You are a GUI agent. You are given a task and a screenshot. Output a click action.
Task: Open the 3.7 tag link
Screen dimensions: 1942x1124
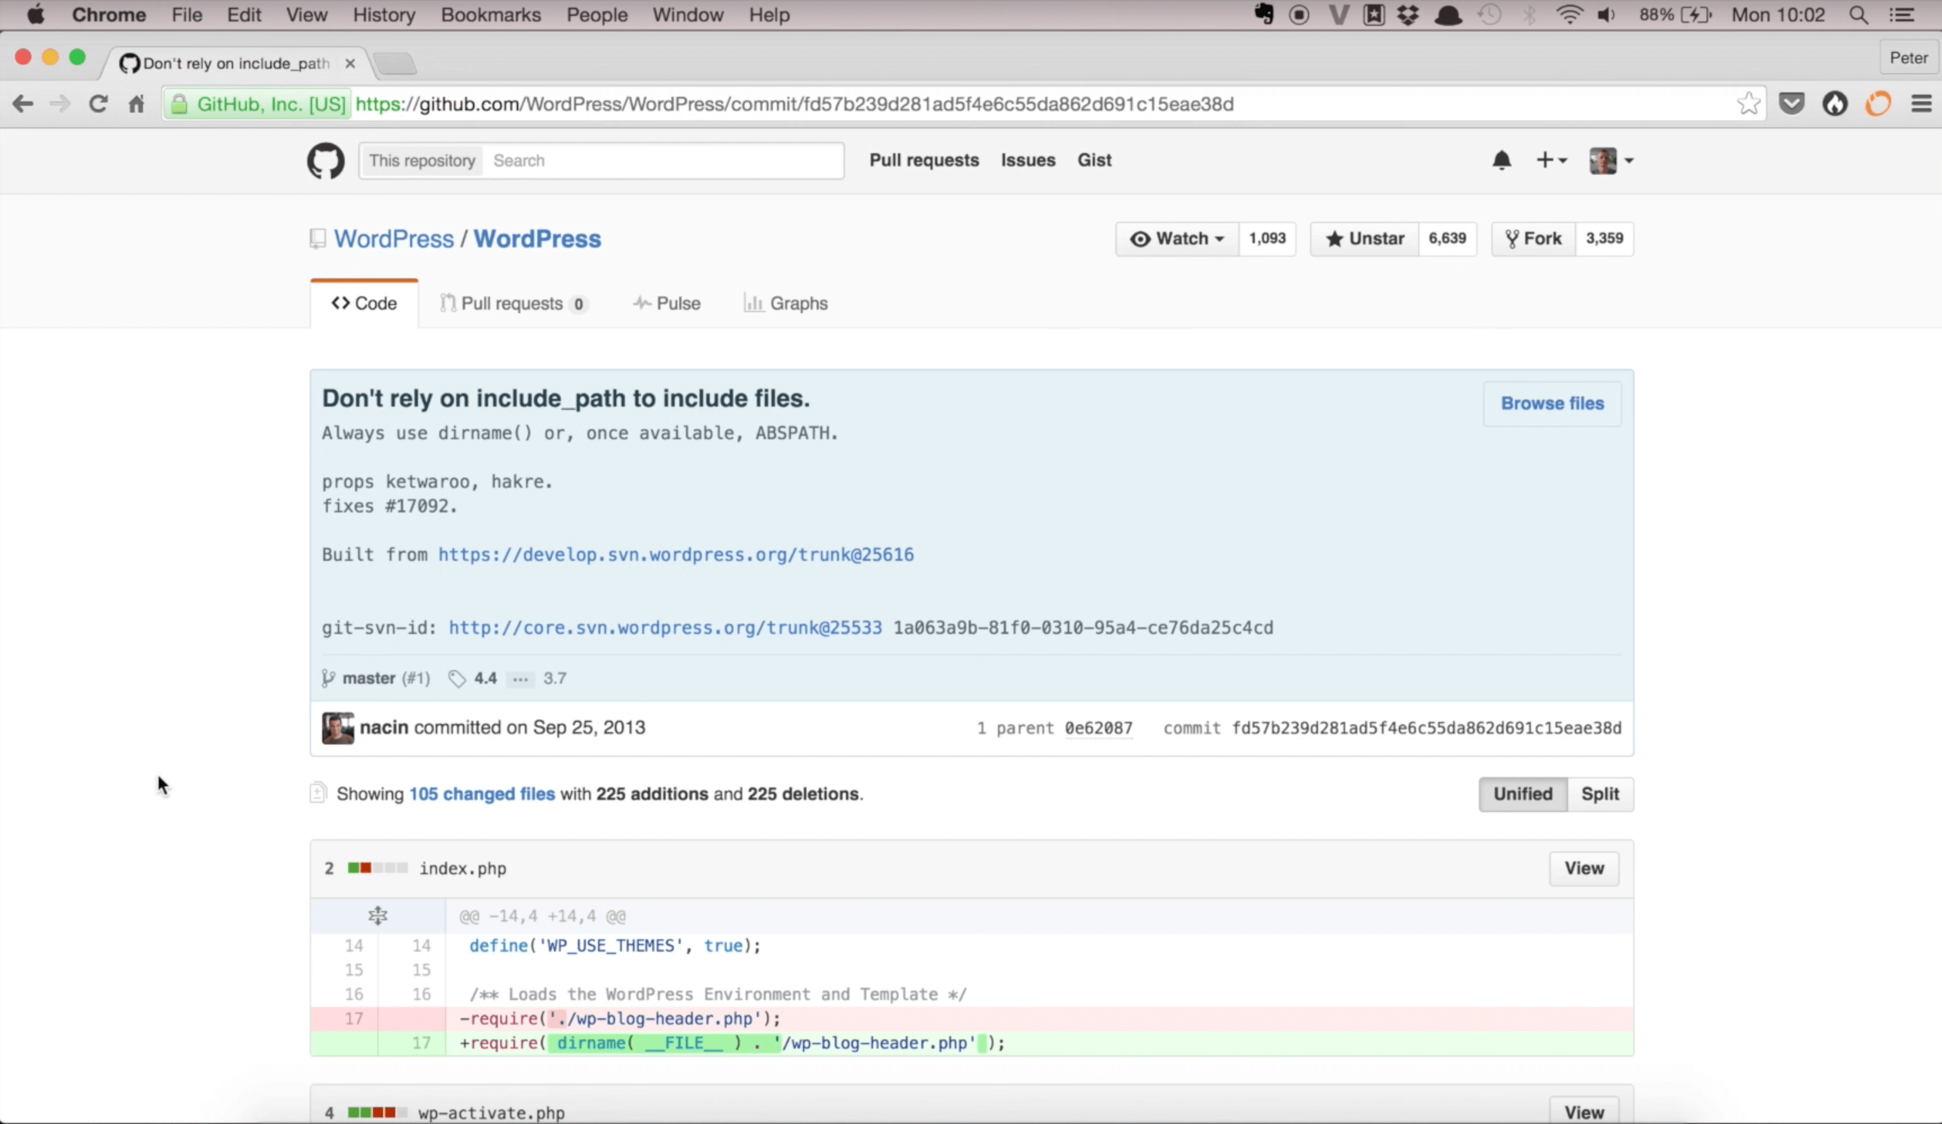[555, 679]
